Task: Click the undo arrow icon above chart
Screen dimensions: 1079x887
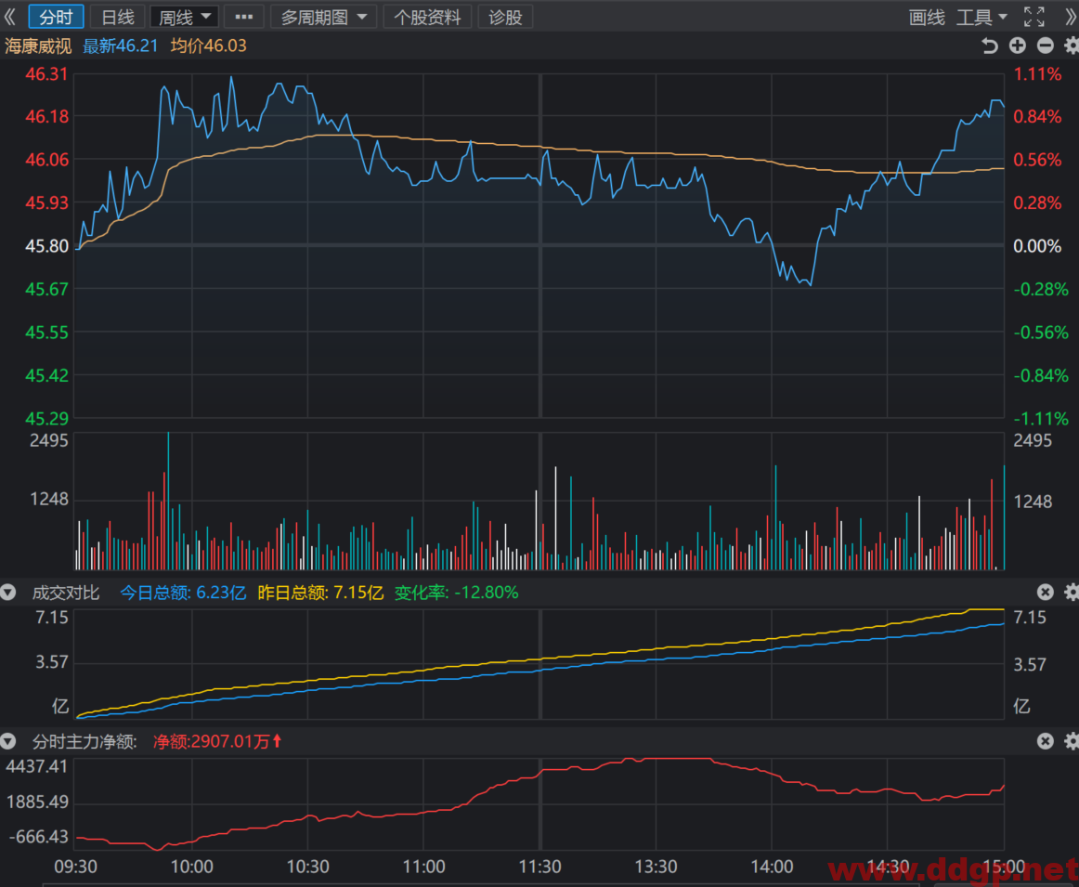Action: 989,46
